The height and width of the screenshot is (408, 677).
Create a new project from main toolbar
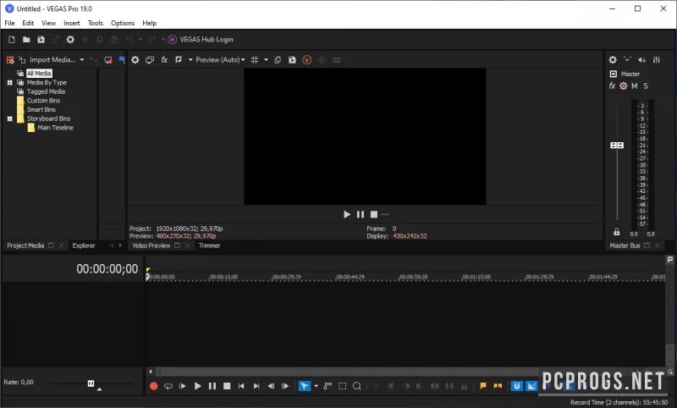tap(12, 40)
